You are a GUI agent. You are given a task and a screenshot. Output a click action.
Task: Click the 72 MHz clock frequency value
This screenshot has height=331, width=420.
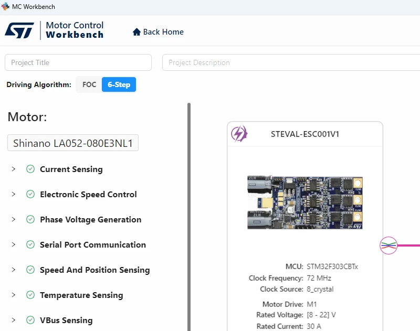tap(319, 278)
